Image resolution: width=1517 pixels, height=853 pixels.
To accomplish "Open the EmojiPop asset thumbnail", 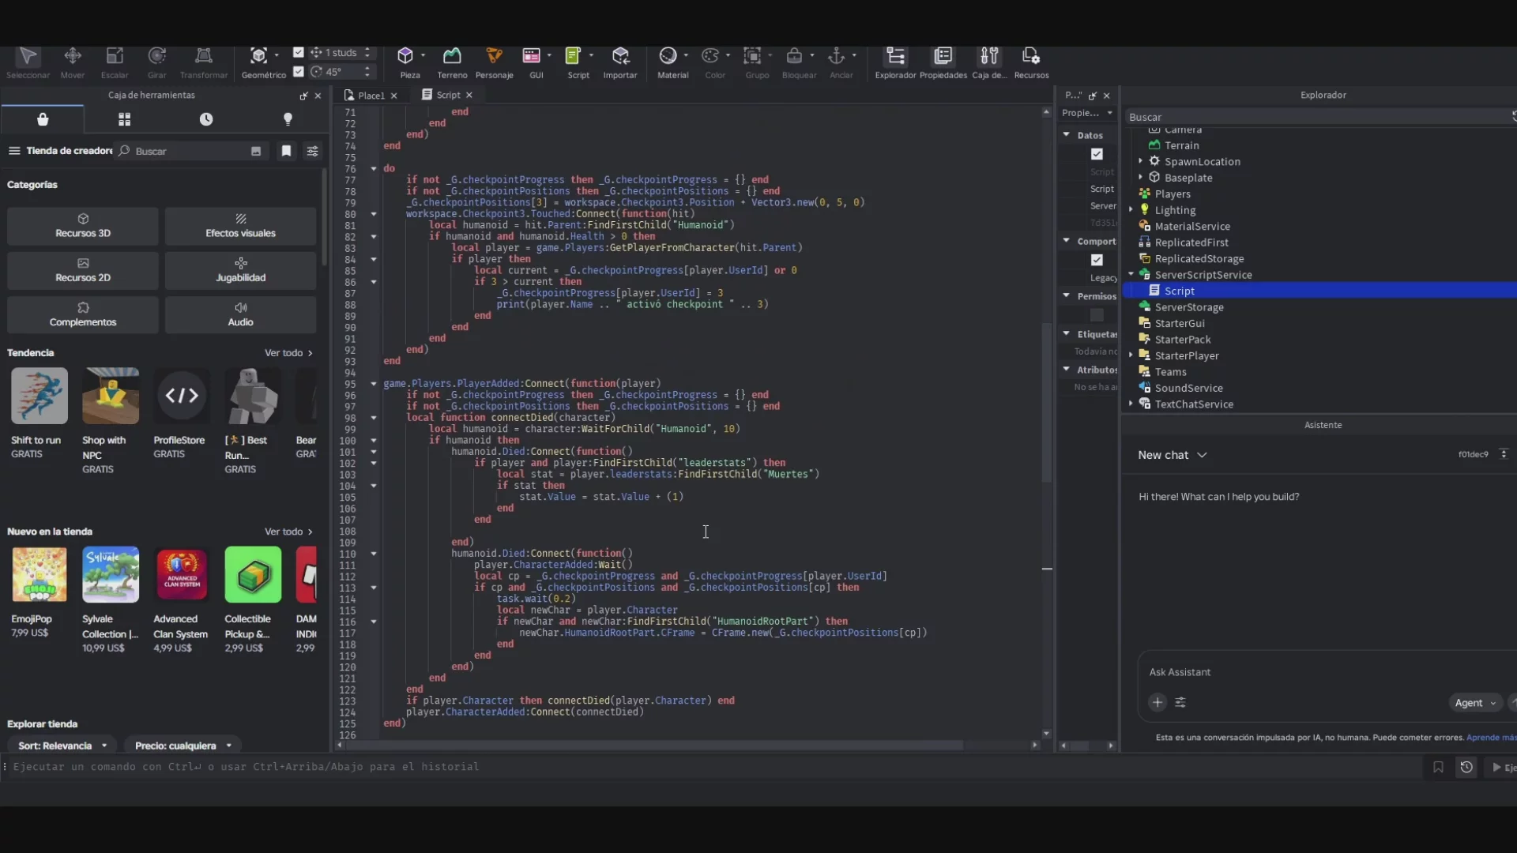I will tap(40, 575).
